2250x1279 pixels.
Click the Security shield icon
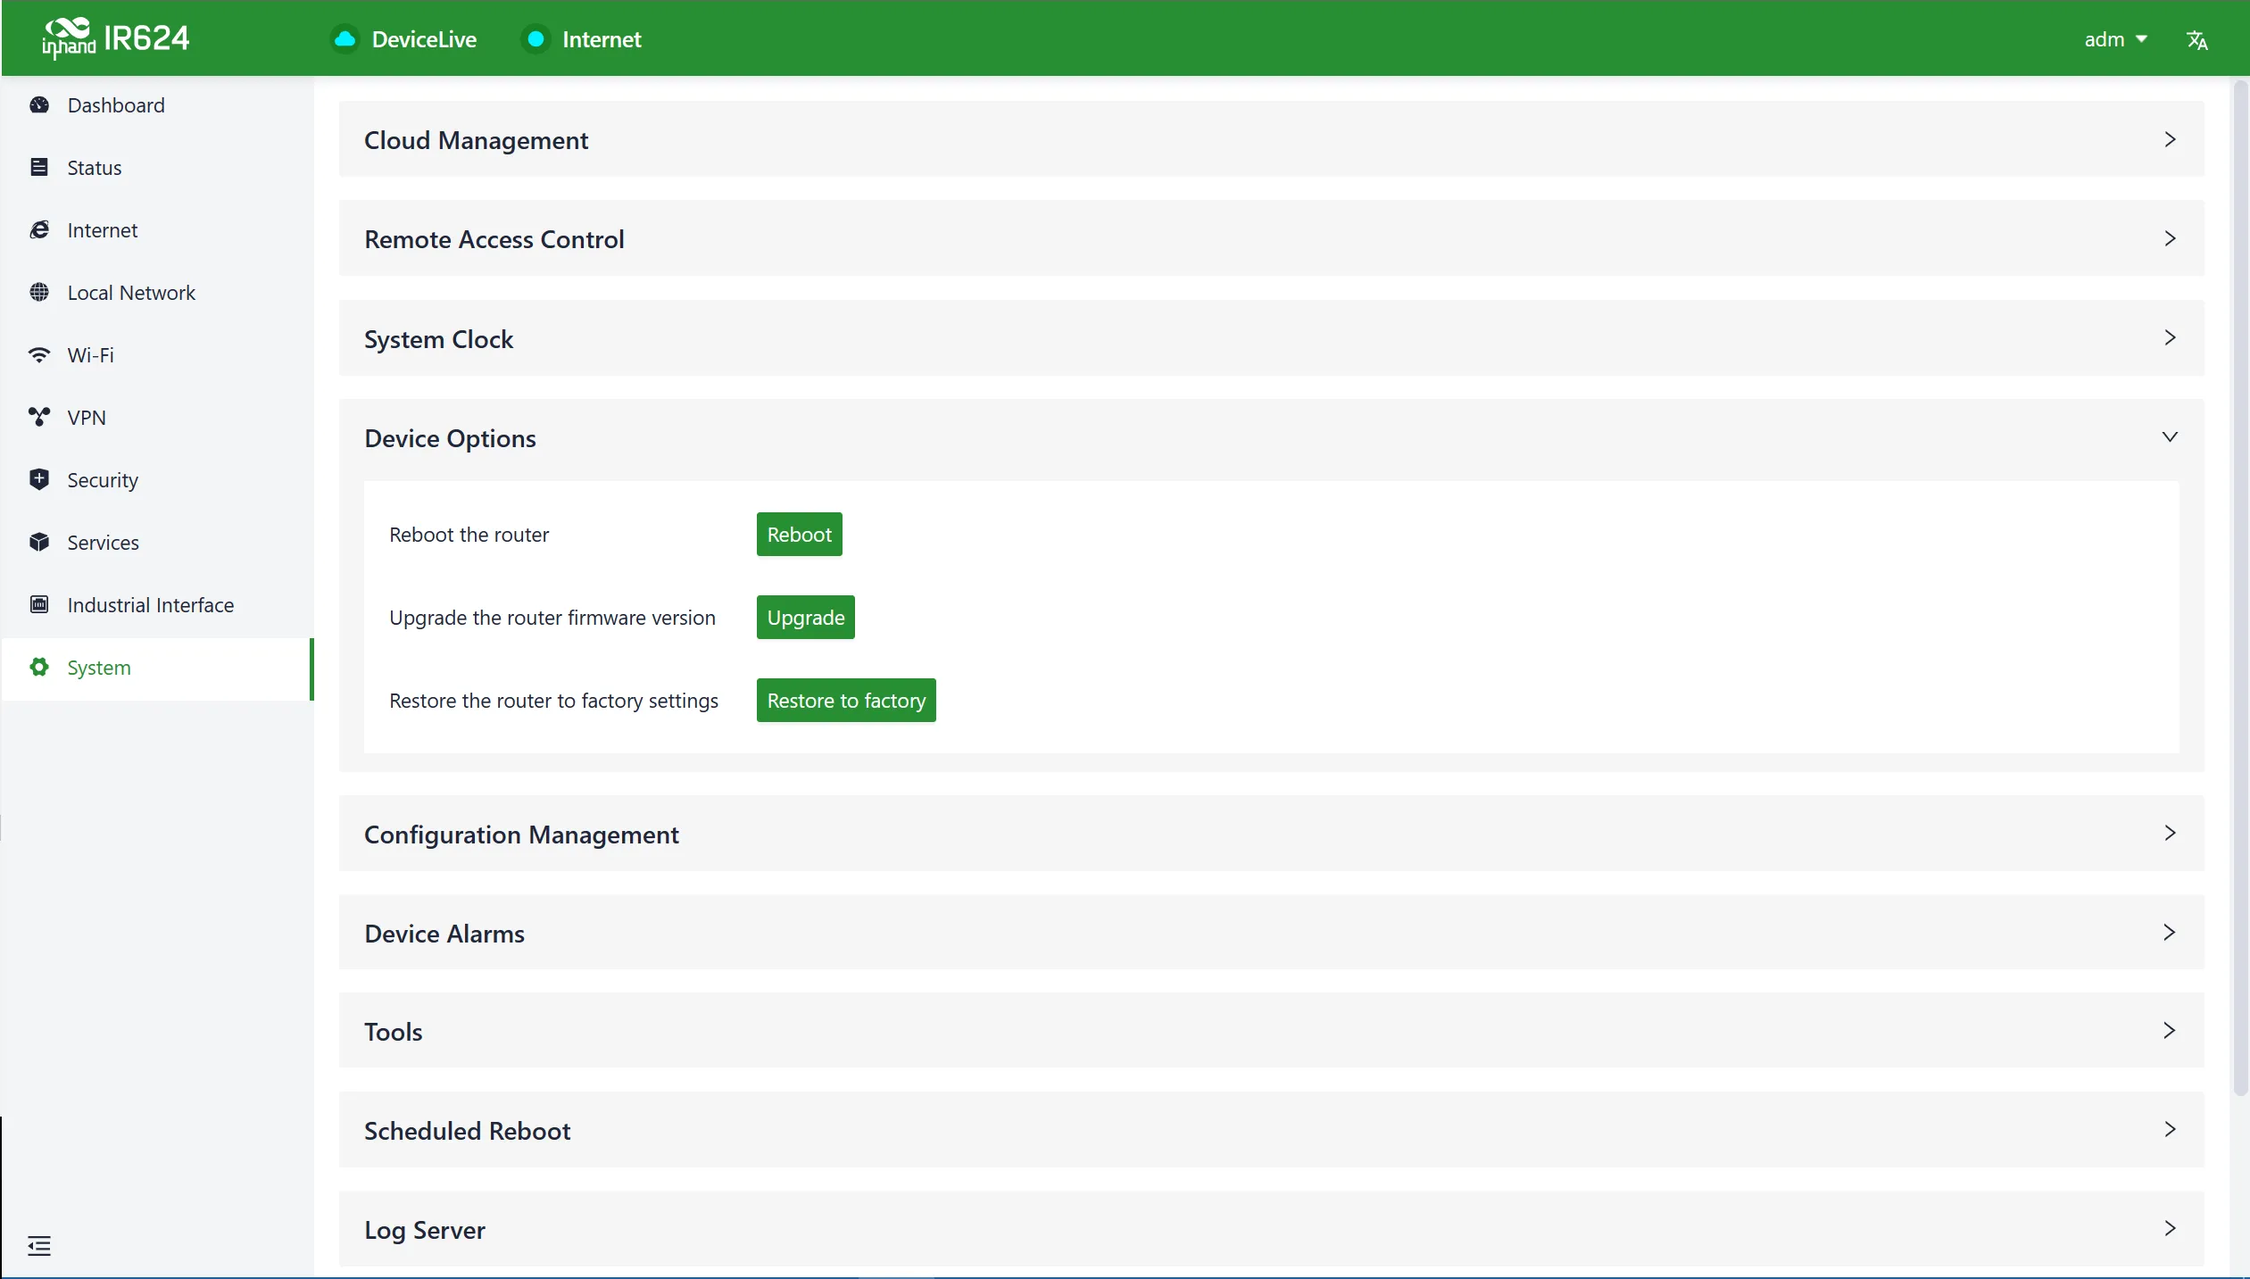coord(39,480)
